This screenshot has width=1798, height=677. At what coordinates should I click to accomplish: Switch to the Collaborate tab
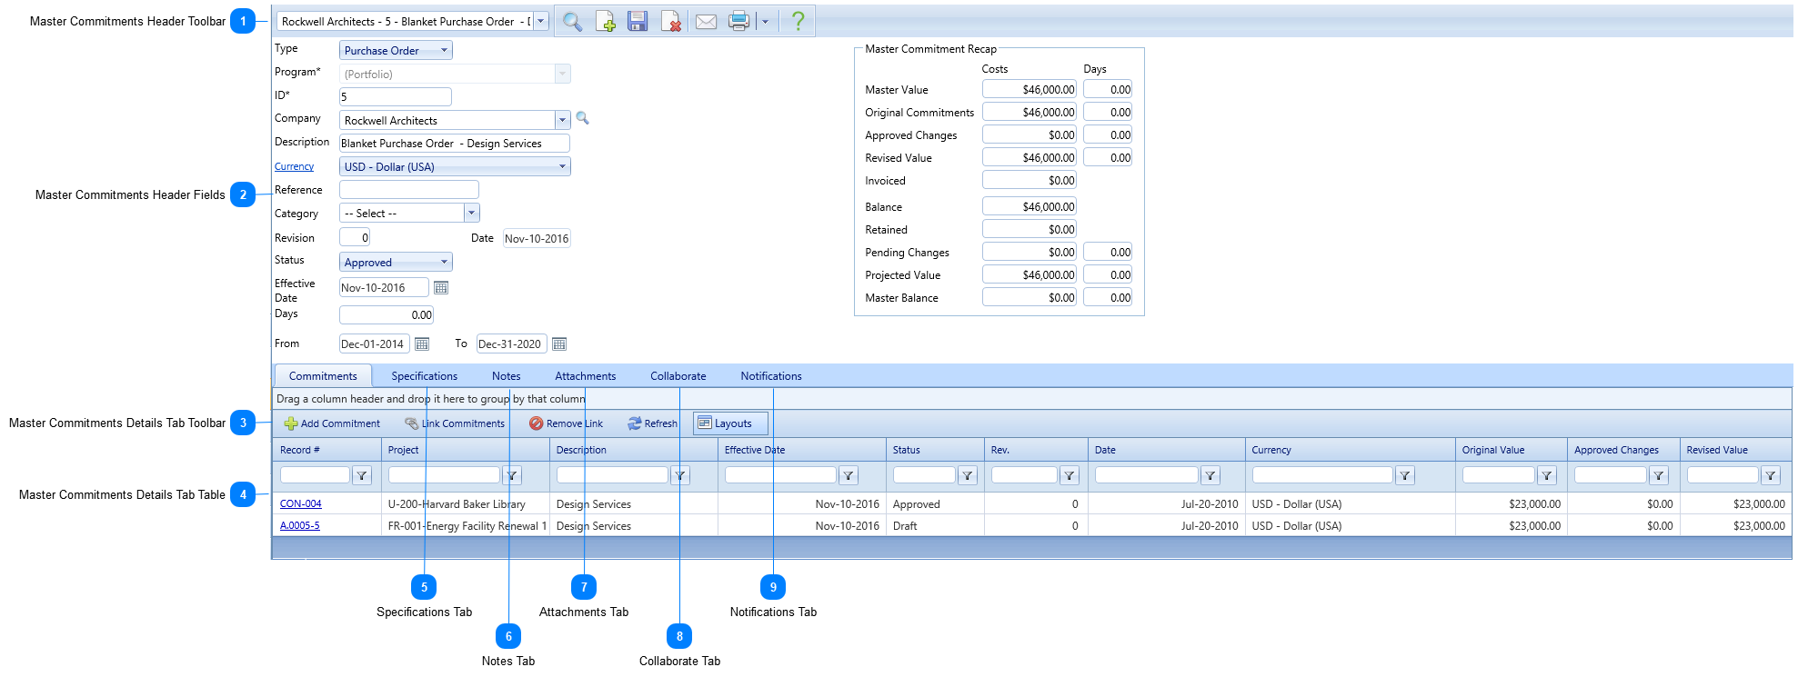(x=678, y=376)
